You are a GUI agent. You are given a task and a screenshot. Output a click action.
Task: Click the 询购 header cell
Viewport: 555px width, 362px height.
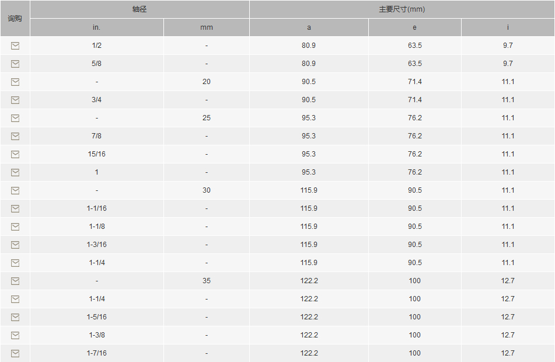pyautogui.click(x=15, y=19)
